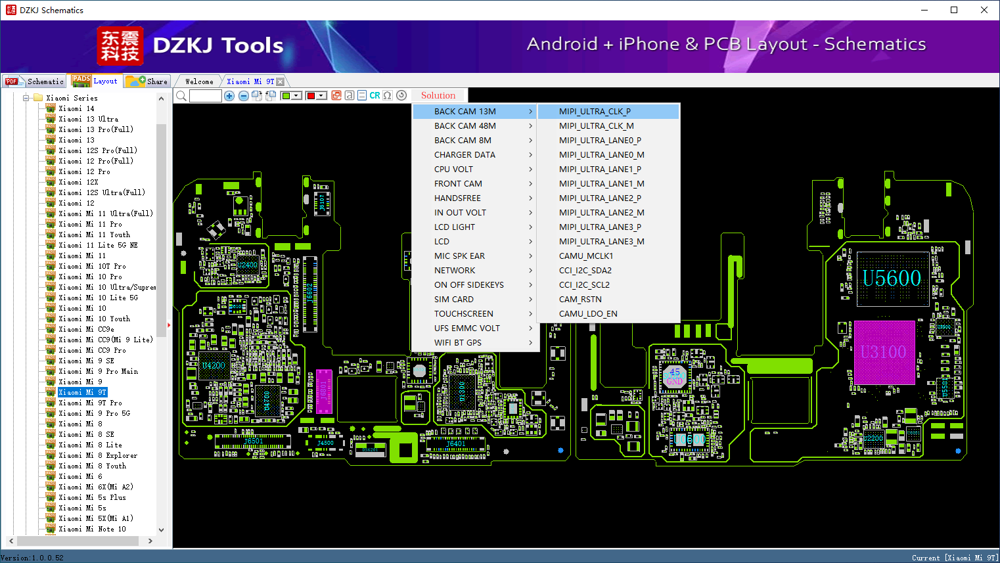Rotate board counter-clockwise using toolbar icon

click(270, 96)
